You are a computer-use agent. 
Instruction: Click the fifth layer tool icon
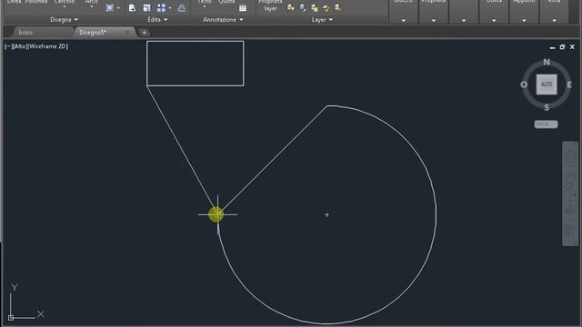pos(337,8)
